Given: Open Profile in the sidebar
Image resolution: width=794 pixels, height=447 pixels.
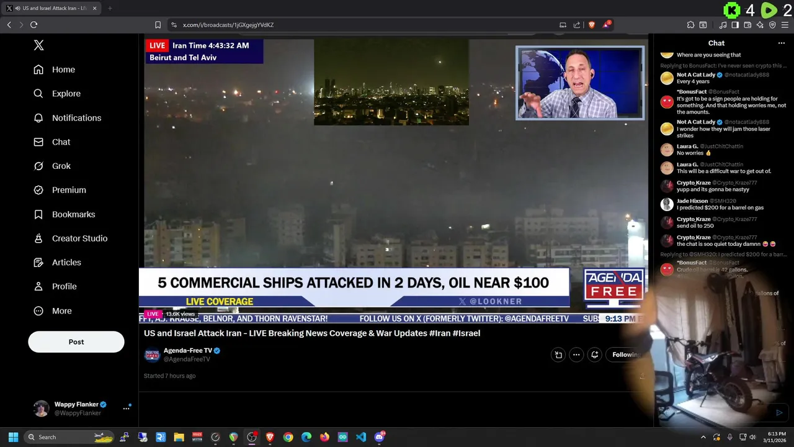Looking at the screenshot, I should [x=55, y=286].
